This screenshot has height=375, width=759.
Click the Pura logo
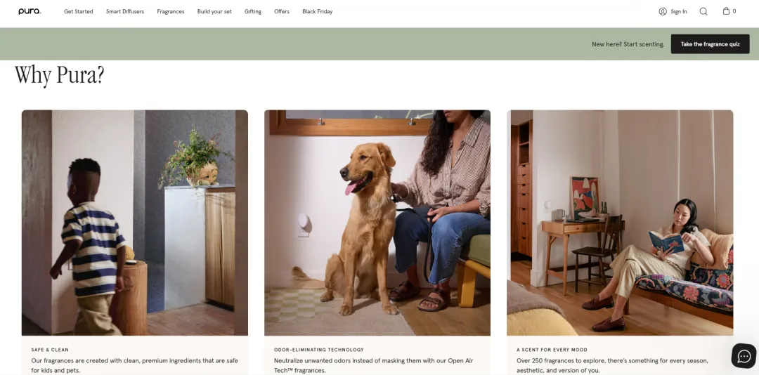30,11
